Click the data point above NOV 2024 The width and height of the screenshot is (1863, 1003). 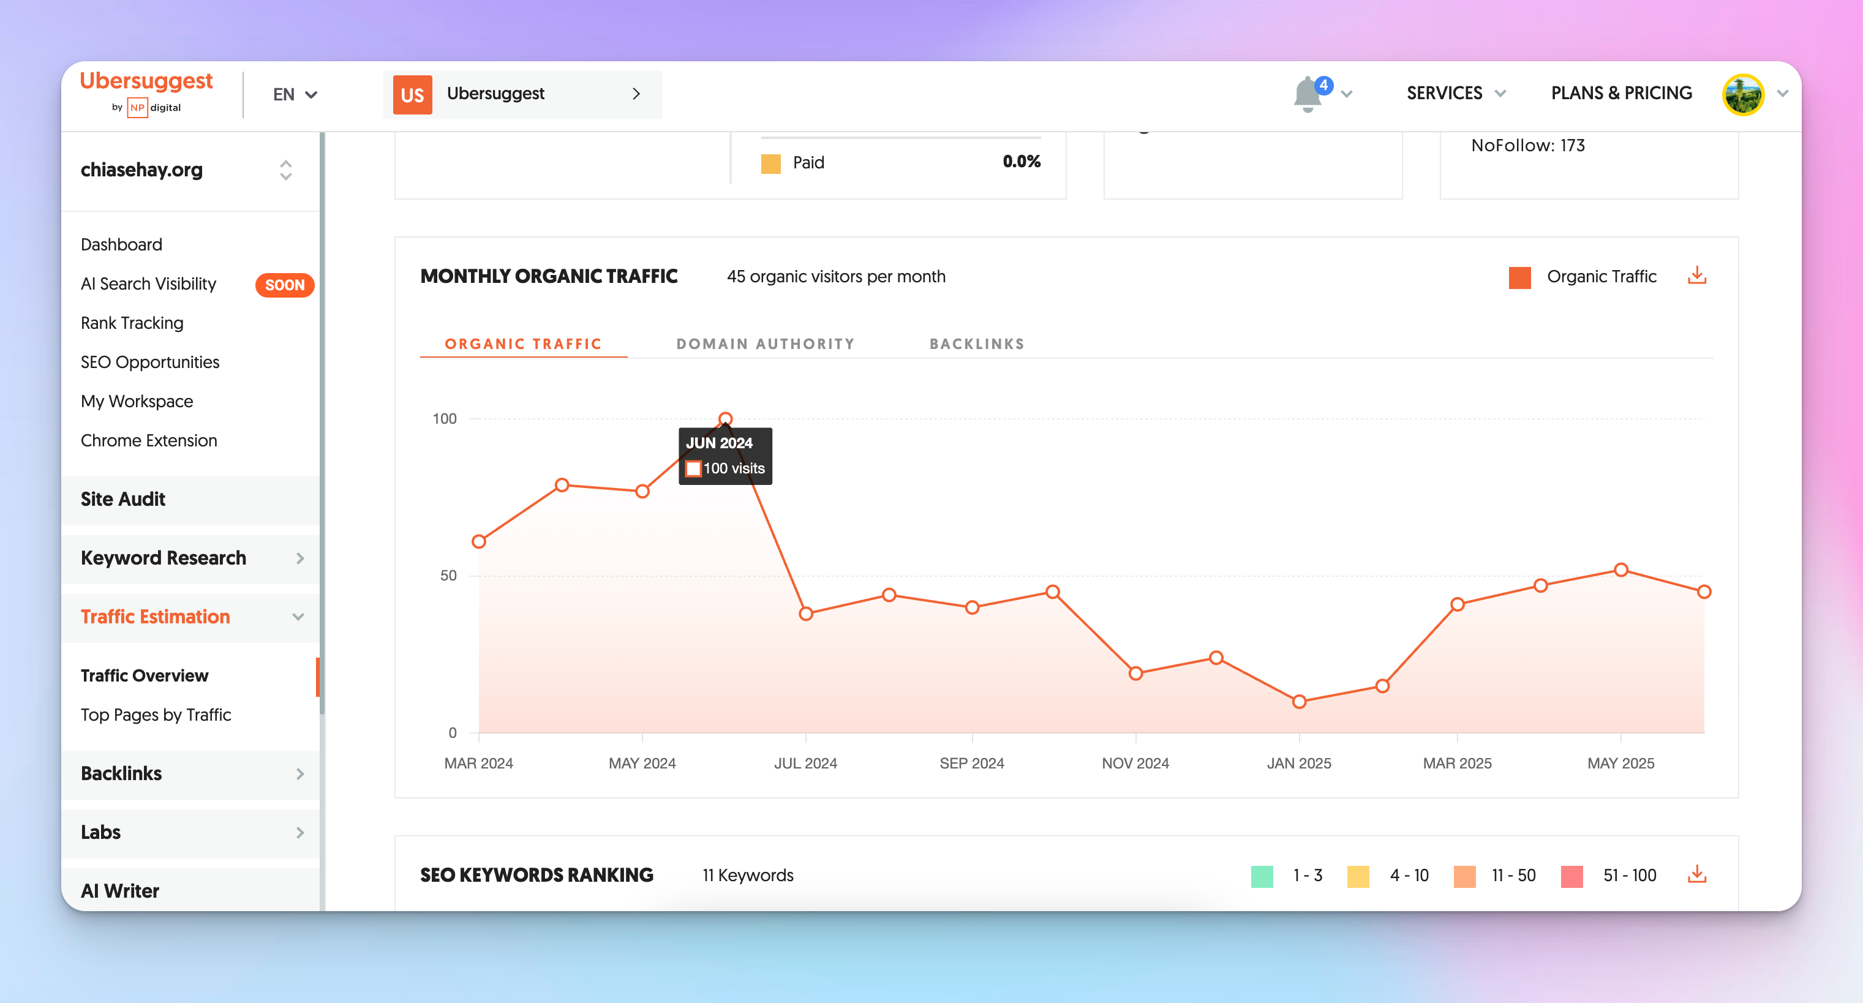[x=1135, y=673]
